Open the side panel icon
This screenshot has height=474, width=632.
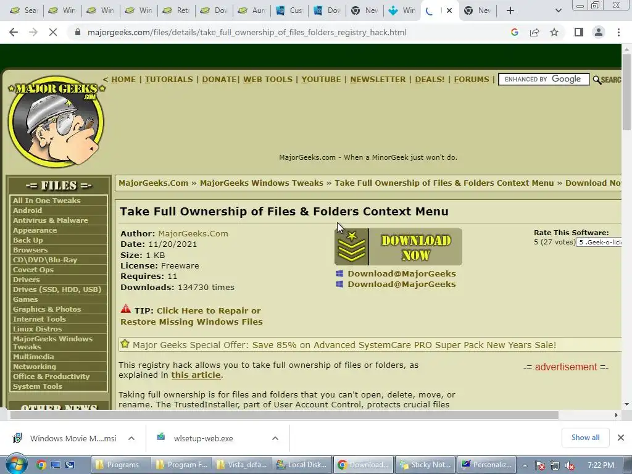[x=579, y=32]
